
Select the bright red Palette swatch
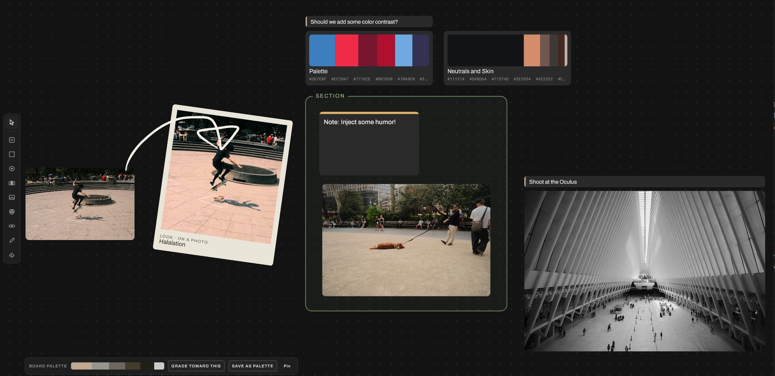point(347,50)
